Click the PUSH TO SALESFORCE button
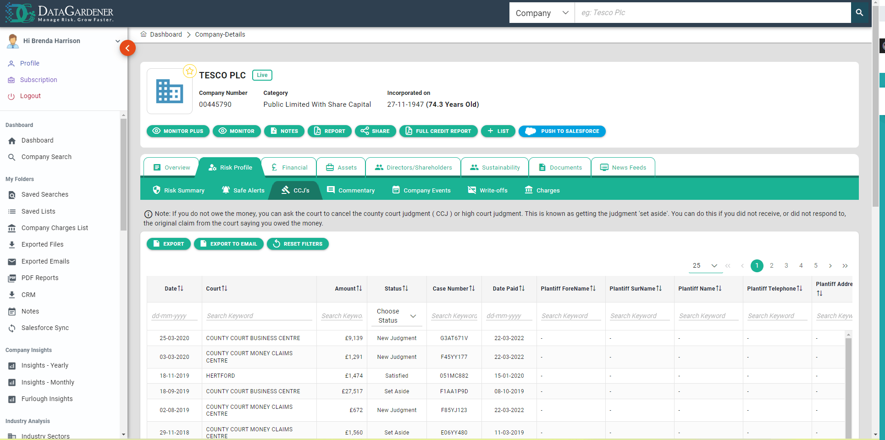 (562, 131)
